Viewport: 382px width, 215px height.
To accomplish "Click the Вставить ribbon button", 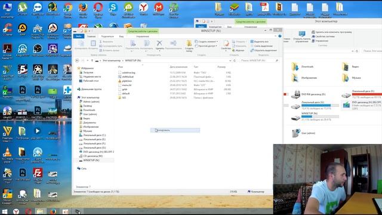I will (93, 45).
